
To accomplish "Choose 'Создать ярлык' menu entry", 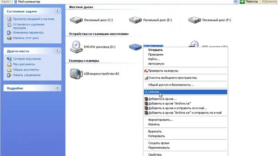I will tap(185, 143).
